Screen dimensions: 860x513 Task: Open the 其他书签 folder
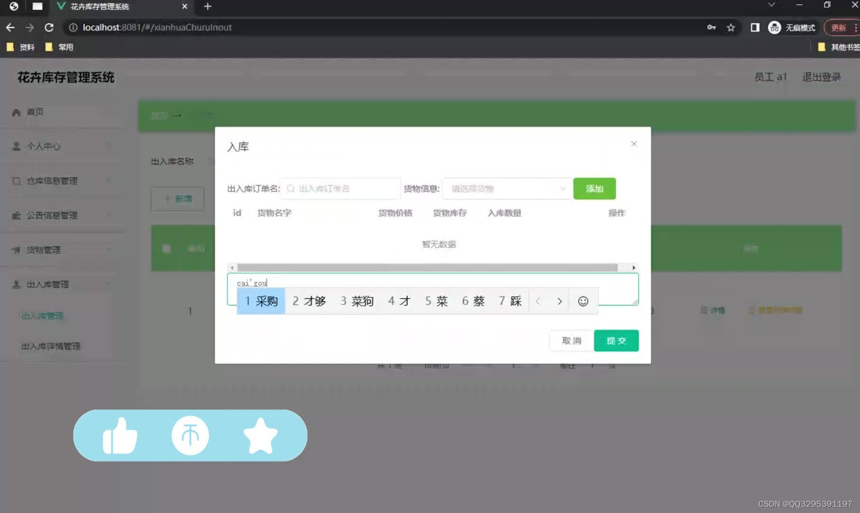click(x=839, y=47)
